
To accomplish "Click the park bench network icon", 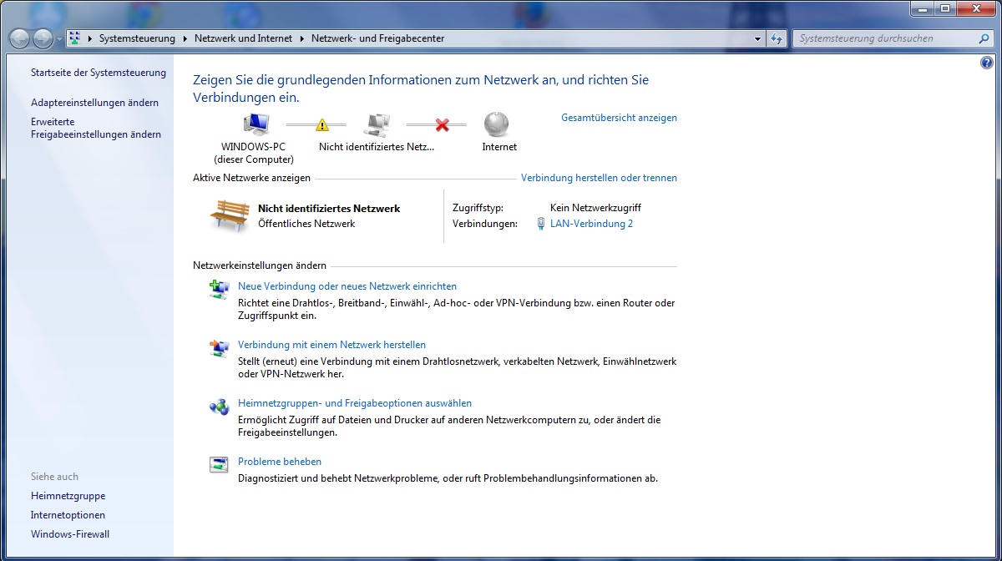I will click(230, 215).
